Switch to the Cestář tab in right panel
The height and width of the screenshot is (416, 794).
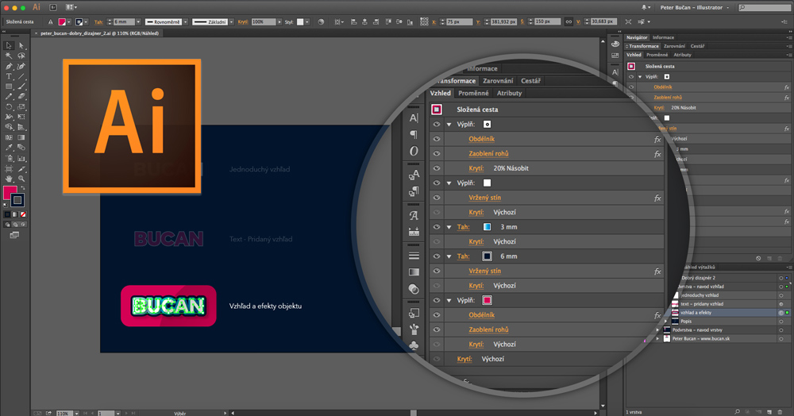697,46
